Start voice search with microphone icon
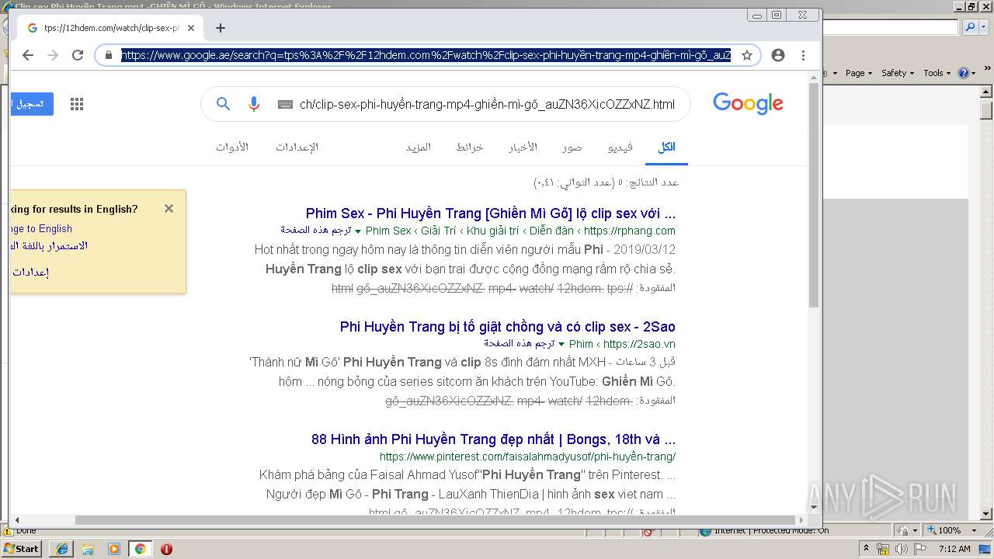The image size is (994, 559). click(x=253, y=104)
